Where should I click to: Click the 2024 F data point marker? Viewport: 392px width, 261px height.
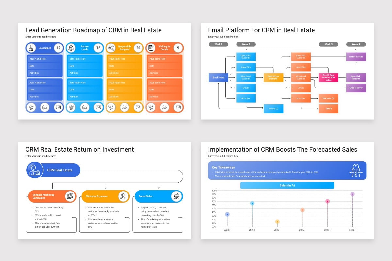252,203
